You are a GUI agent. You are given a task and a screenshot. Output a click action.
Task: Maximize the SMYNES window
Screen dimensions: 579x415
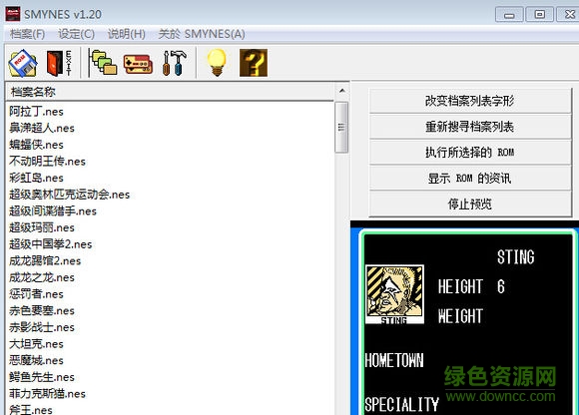pos(539,14)
